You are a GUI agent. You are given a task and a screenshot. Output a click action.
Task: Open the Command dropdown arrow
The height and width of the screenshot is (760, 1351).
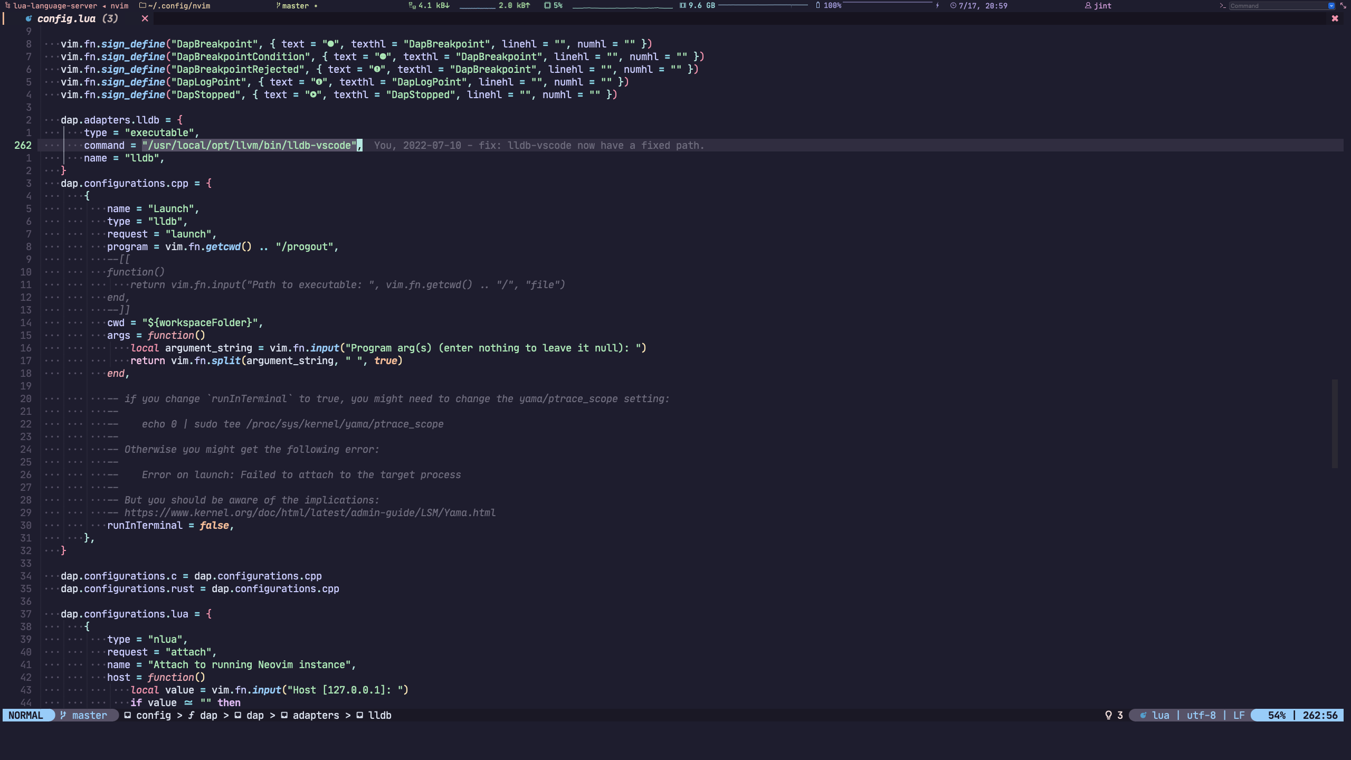click(x=1331, y=6)
